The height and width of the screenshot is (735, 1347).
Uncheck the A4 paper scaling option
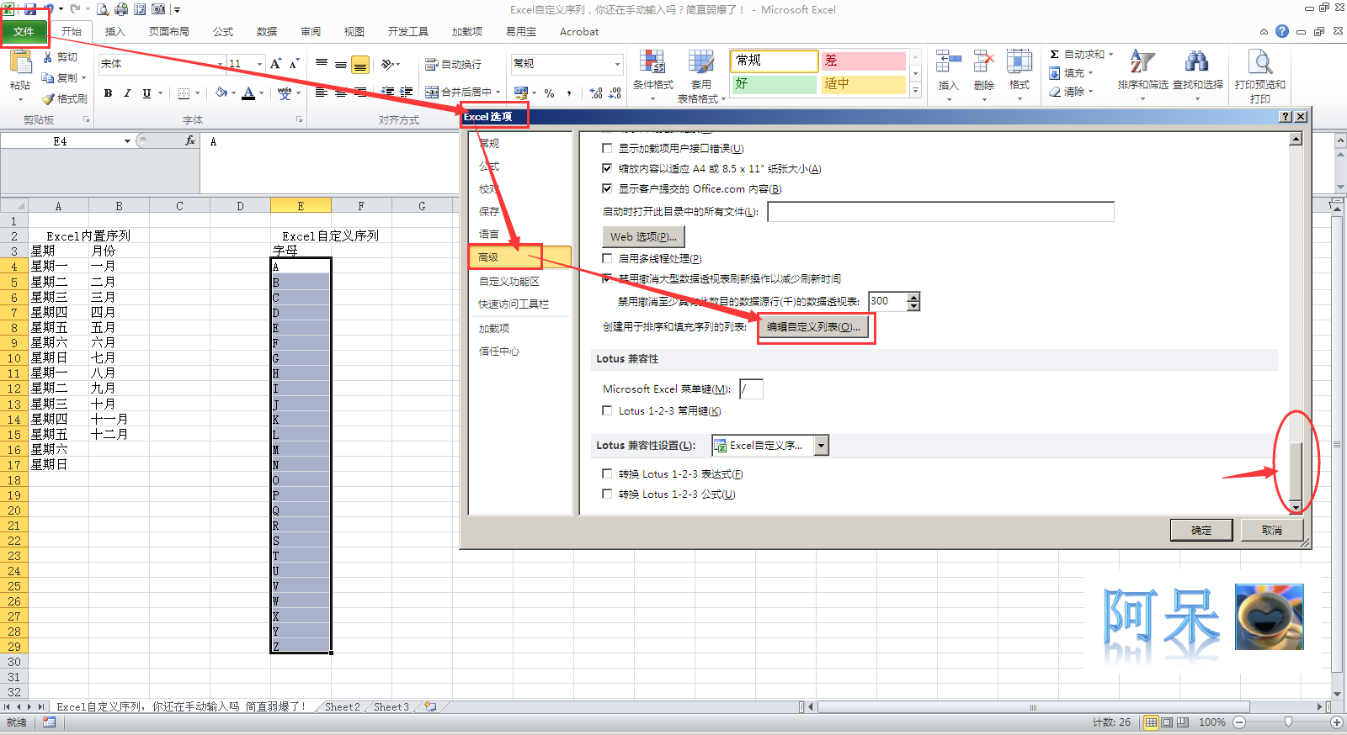[607, 168]
